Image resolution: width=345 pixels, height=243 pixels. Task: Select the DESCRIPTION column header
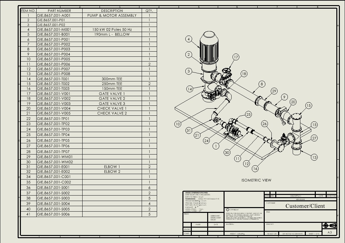[112, 11]
